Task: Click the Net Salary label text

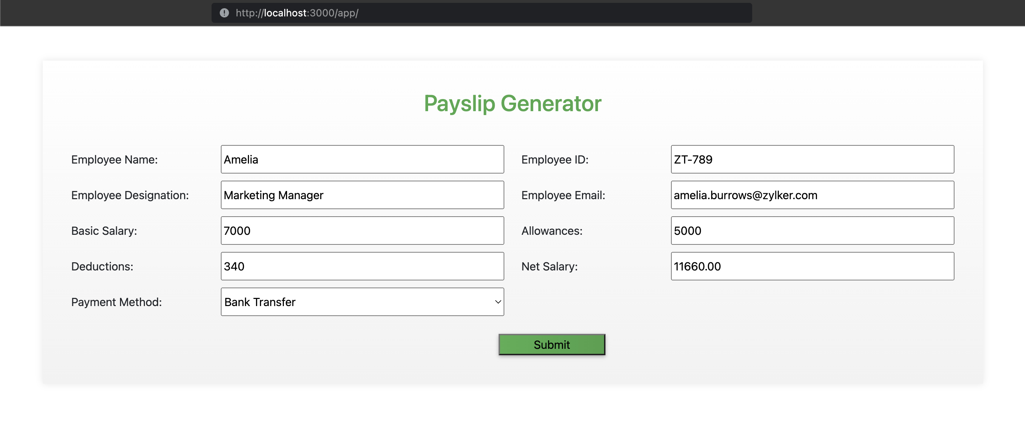Action: click(550, 267)
